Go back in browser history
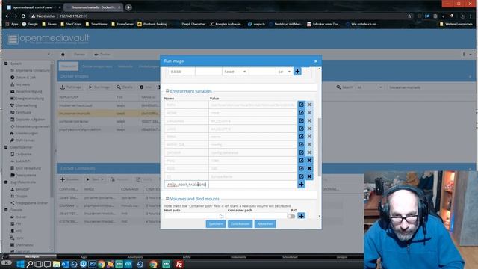The height and width of the screenshot is (269, 478). tap(7, 16)
